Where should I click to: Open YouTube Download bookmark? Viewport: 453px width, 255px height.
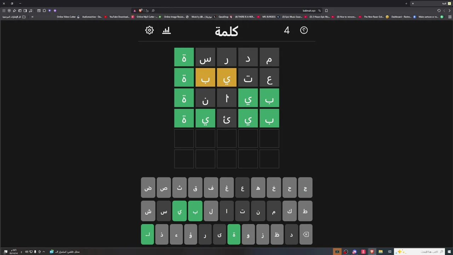tap(121, 17)
